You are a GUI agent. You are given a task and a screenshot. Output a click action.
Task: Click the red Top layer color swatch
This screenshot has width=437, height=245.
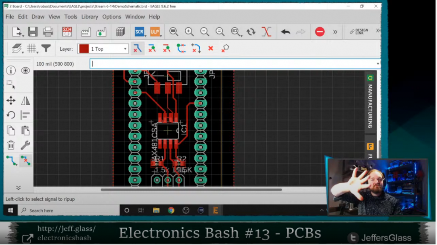tap(84, 49)
